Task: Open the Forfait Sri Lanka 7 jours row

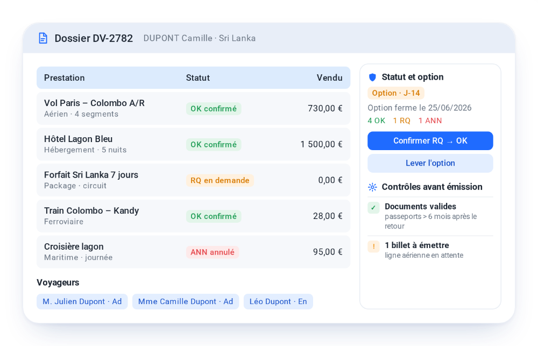Action: [x=194, y=180]
